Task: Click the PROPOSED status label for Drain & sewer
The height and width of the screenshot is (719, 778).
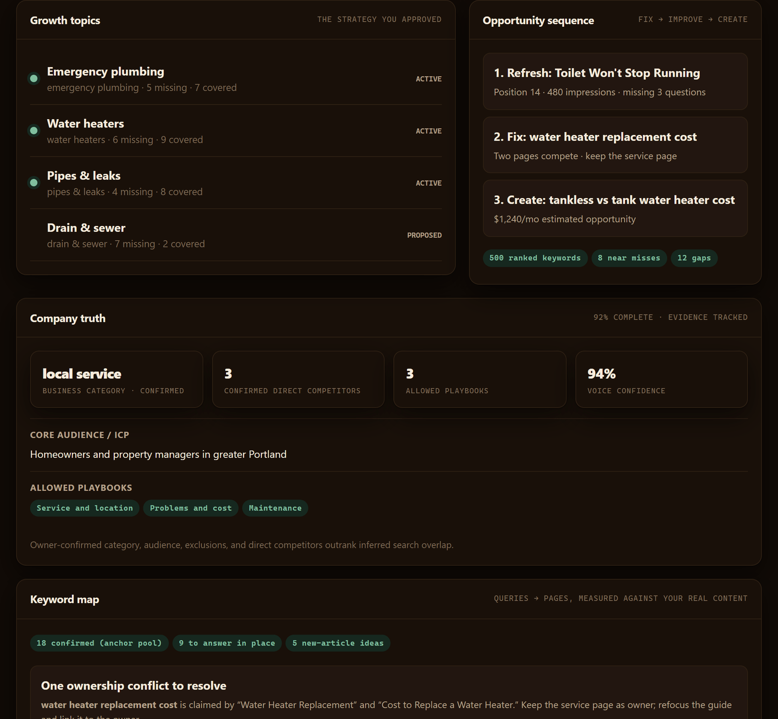Action: point(424,235)
